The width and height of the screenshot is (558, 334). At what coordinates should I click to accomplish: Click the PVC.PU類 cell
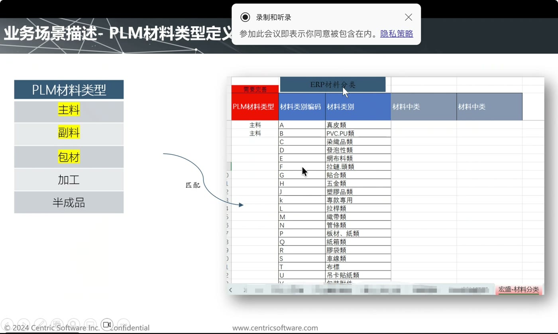point(358,133)
